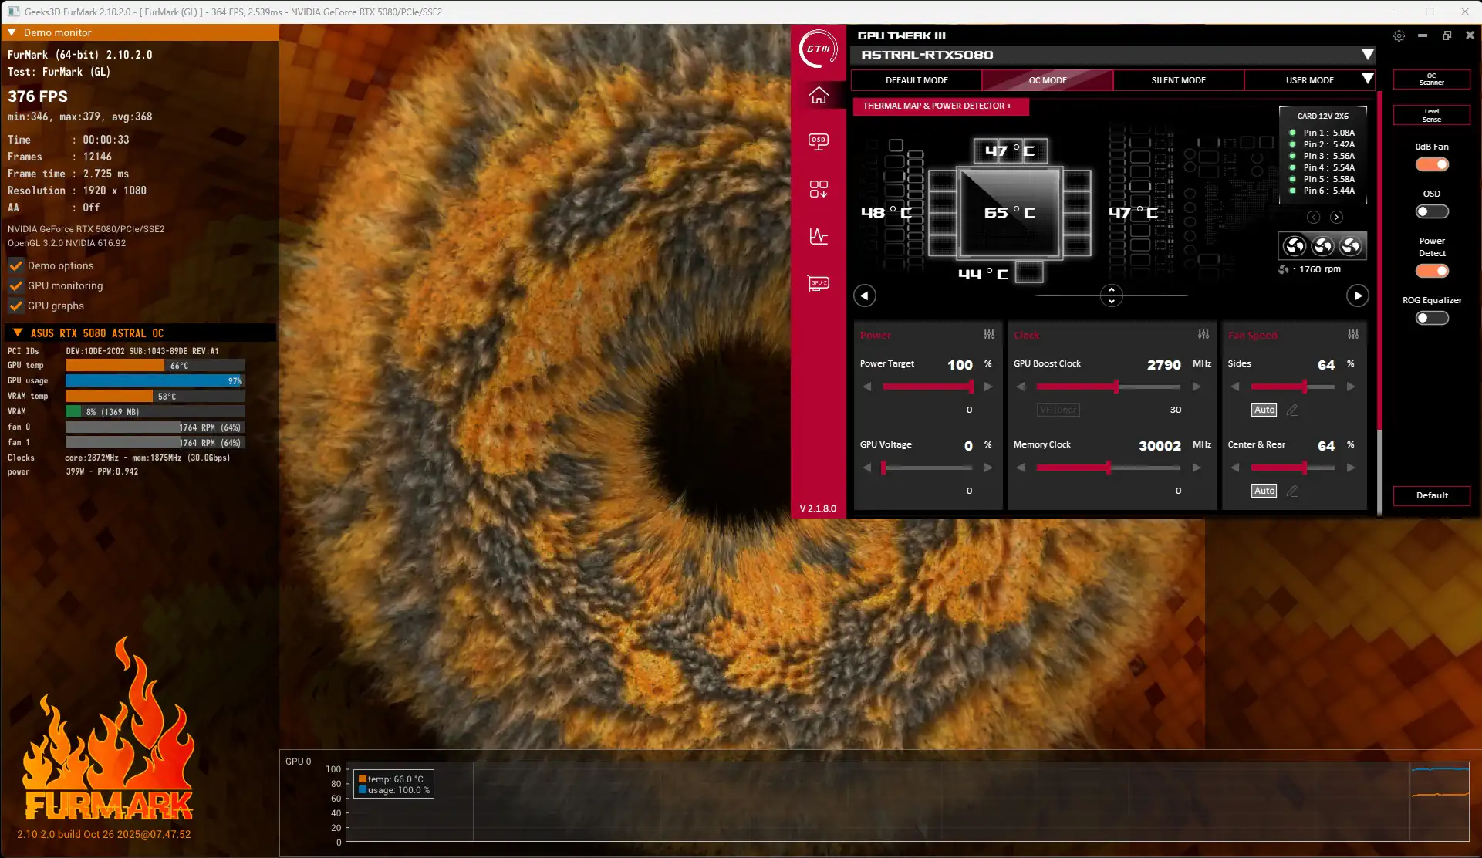Click the GTIII logo icon
The width and height of the screenshot is (1482, 858).
point(819,49)
